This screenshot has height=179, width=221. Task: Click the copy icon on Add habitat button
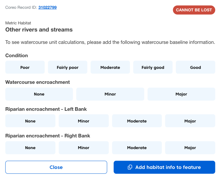click(130, 167)
